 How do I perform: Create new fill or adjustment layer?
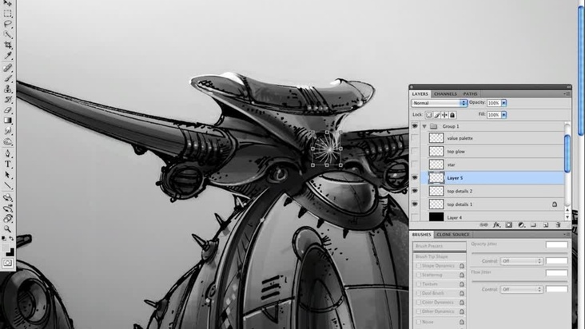521,224
